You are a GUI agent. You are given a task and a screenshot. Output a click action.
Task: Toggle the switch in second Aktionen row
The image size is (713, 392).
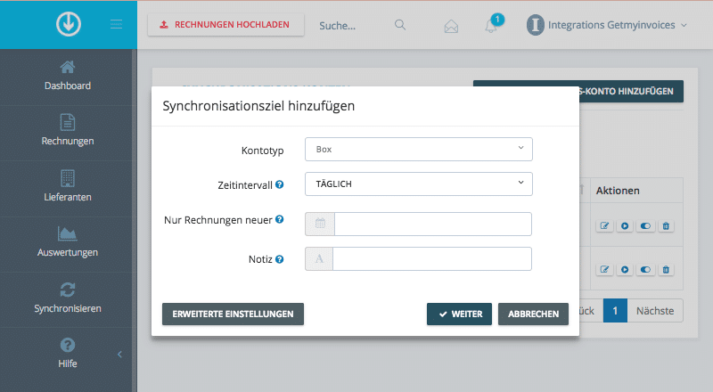coord(645,269)
